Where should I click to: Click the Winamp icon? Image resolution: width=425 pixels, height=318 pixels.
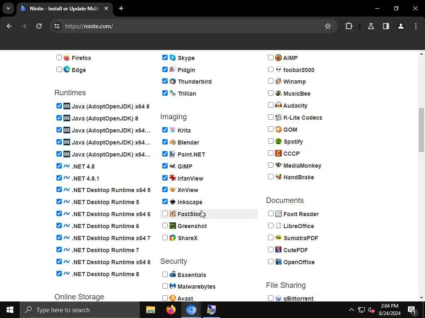[278, 81]
